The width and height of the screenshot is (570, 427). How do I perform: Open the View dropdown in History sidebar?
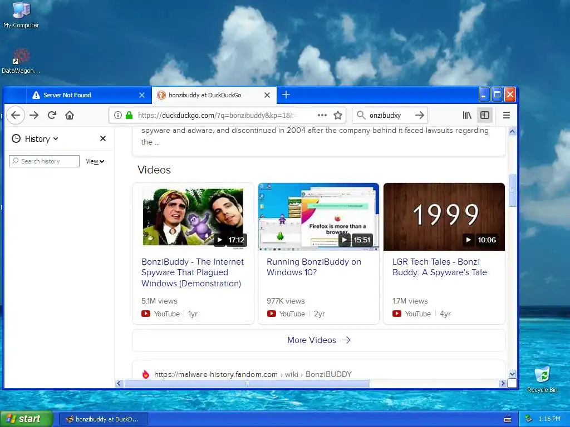coord(95,161)
